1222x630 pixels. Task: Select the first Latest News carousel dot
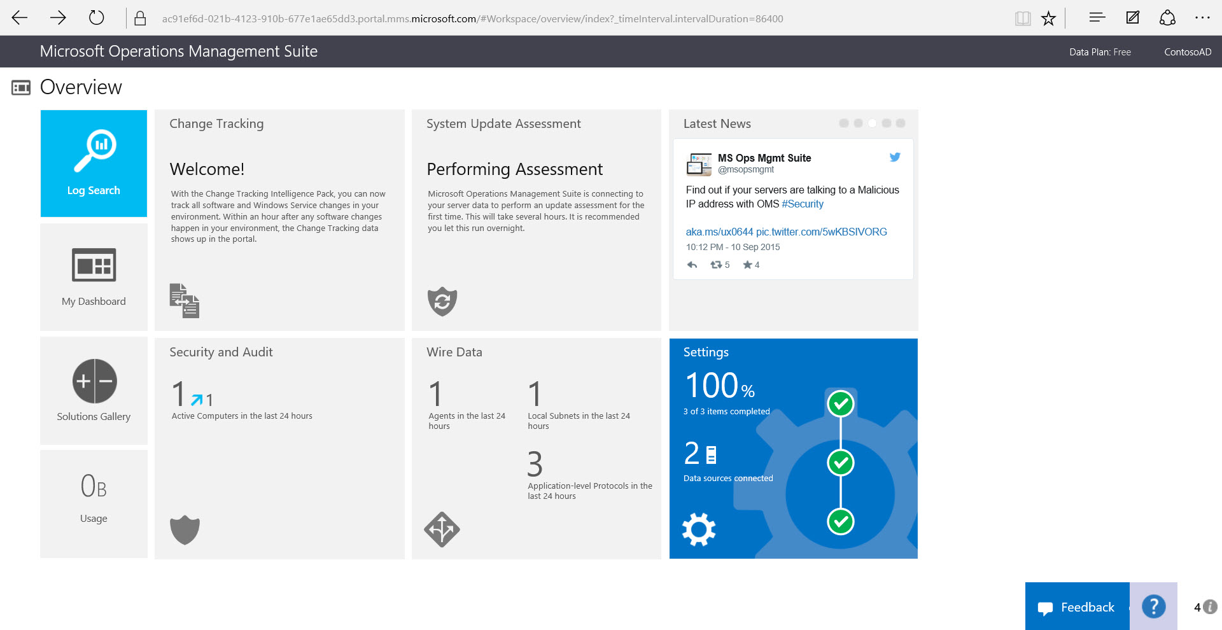tap(844, 123)
